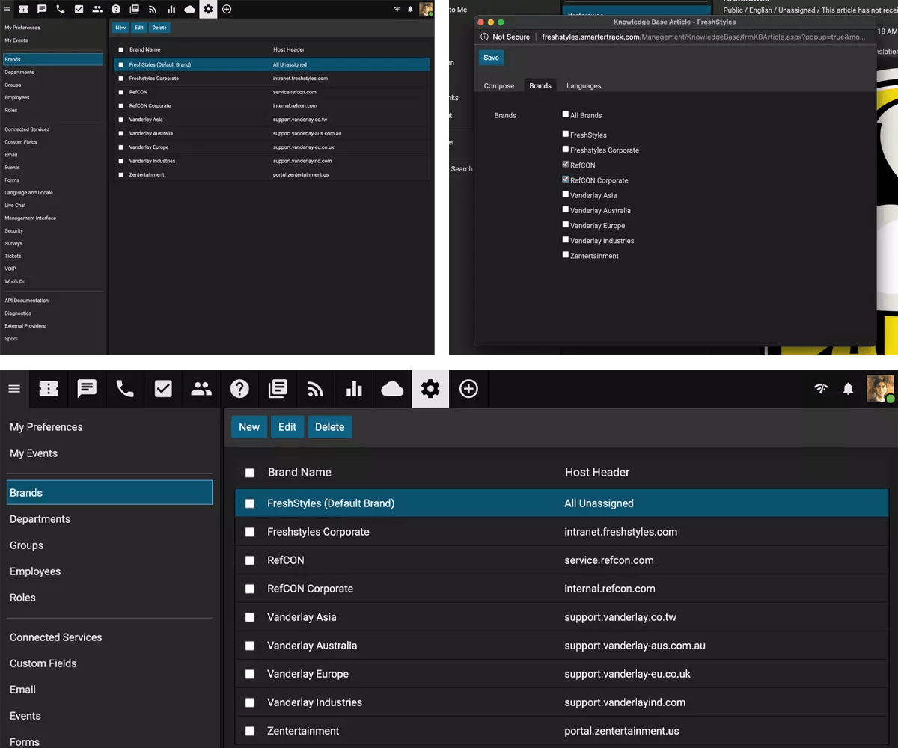Uncheck the RefCON Corporate checkbox in the popup
Image resolution: width=898 pixels, height=748 pixels.
[566, 180]
